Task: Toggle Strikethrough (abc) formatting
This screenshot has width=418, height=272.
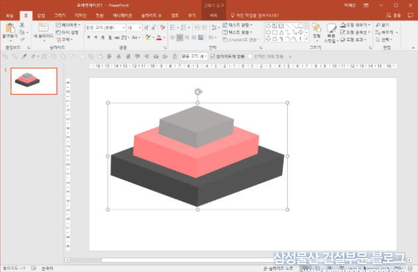Action: pos(117,38)
